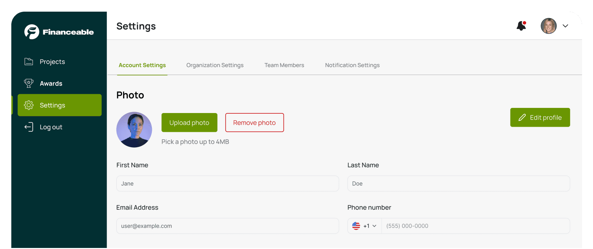Click the Settings gear icon in sidebar
The height and width of the screenshot is (249, 593).
pos(29,105)
